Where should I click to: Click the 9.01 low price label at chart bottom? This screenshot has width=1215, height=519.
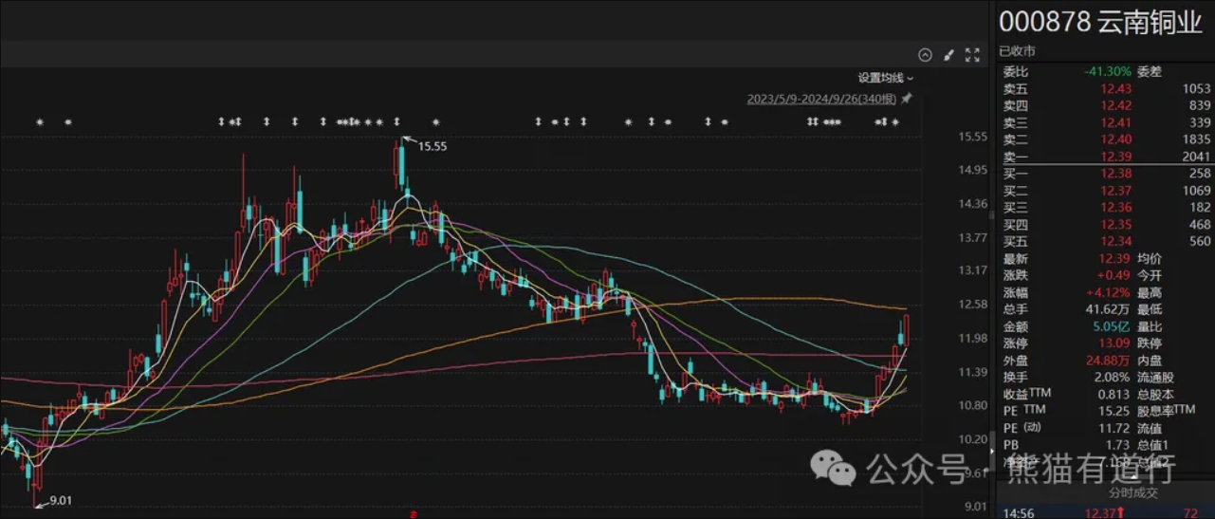60,500
